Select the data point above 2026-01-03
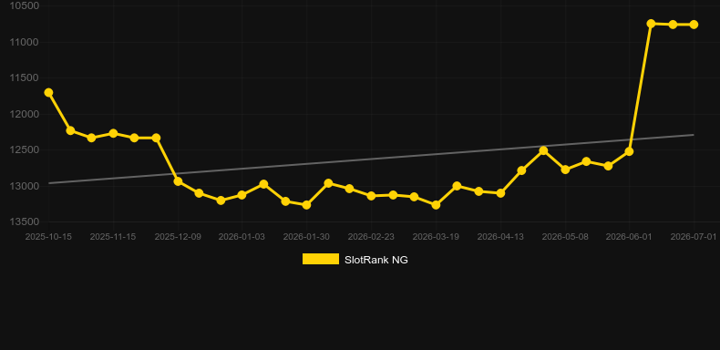Viewport: 720px width, 350px height. (x=242, y=195)
